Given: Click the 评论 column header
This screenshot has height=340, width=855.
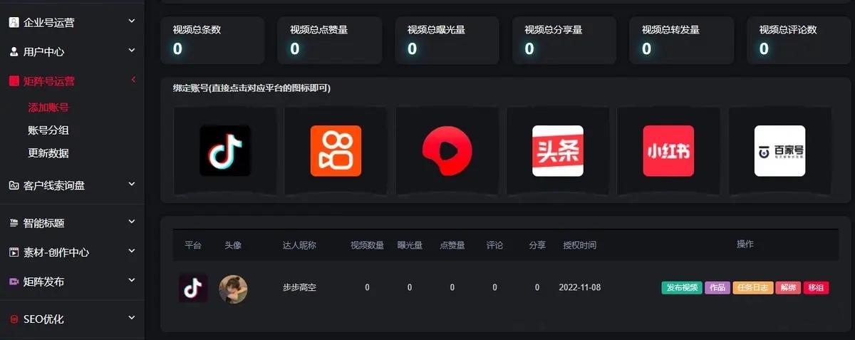Looking at the screenshot, I should [x=494, y=245].
